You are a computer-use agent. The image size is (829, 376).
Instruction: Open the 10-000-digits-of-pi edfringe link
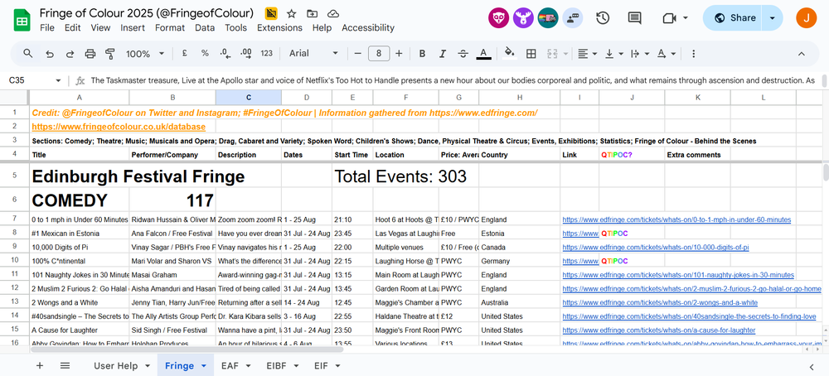(x=656, y=247)
